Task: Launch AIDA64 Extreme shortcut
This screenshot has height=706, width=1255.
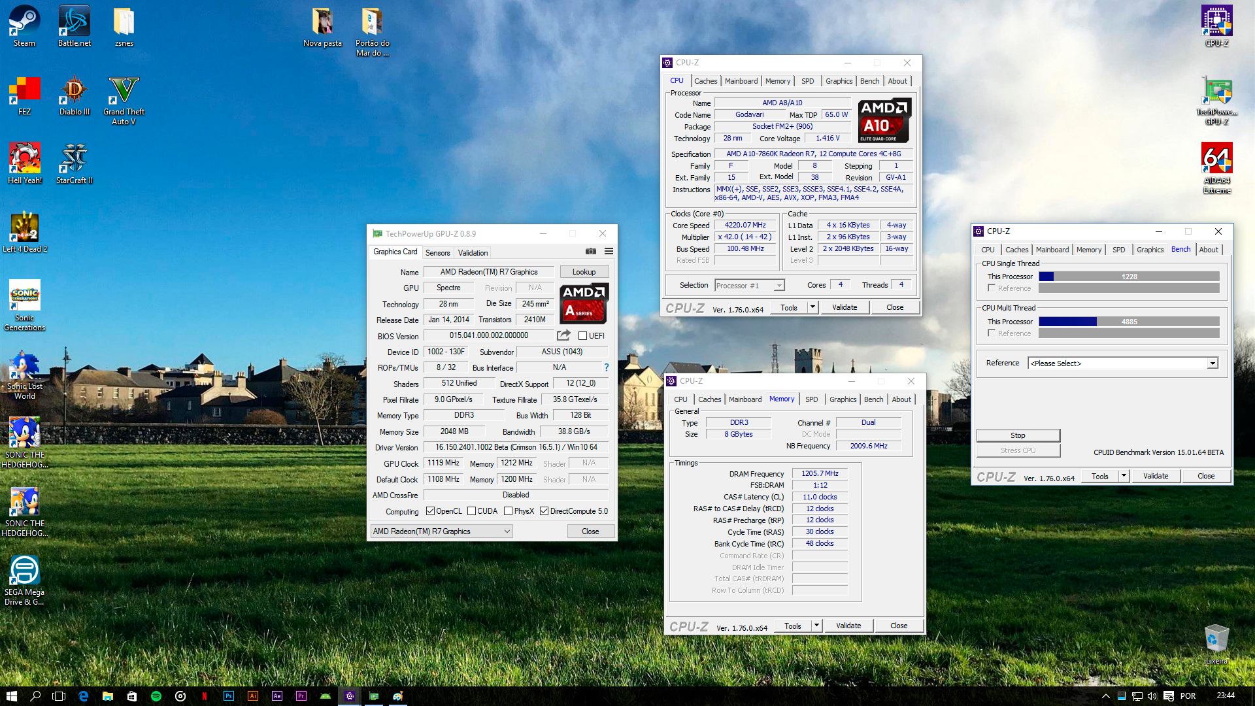Action: coord(1216,169)
